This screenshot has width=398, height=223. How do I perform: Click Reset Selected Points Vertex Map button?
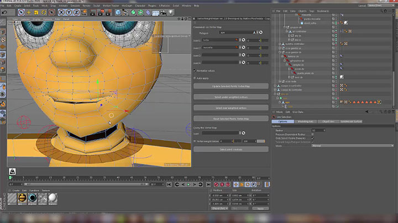pyautogui.click(x=231, y=119)
